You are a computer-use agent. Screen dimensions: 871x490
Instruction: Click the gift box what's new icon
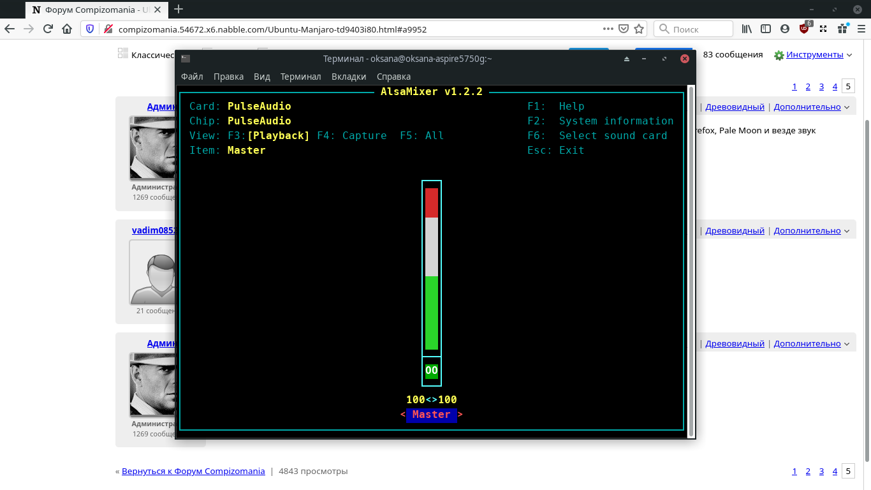842,29
